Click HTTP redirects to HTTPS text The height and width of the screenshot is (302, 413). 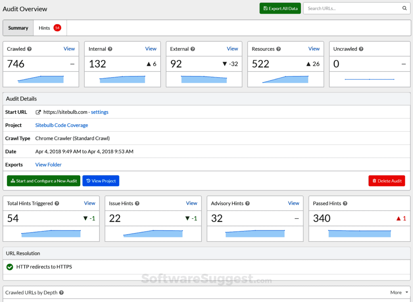[x=44, y=267]
